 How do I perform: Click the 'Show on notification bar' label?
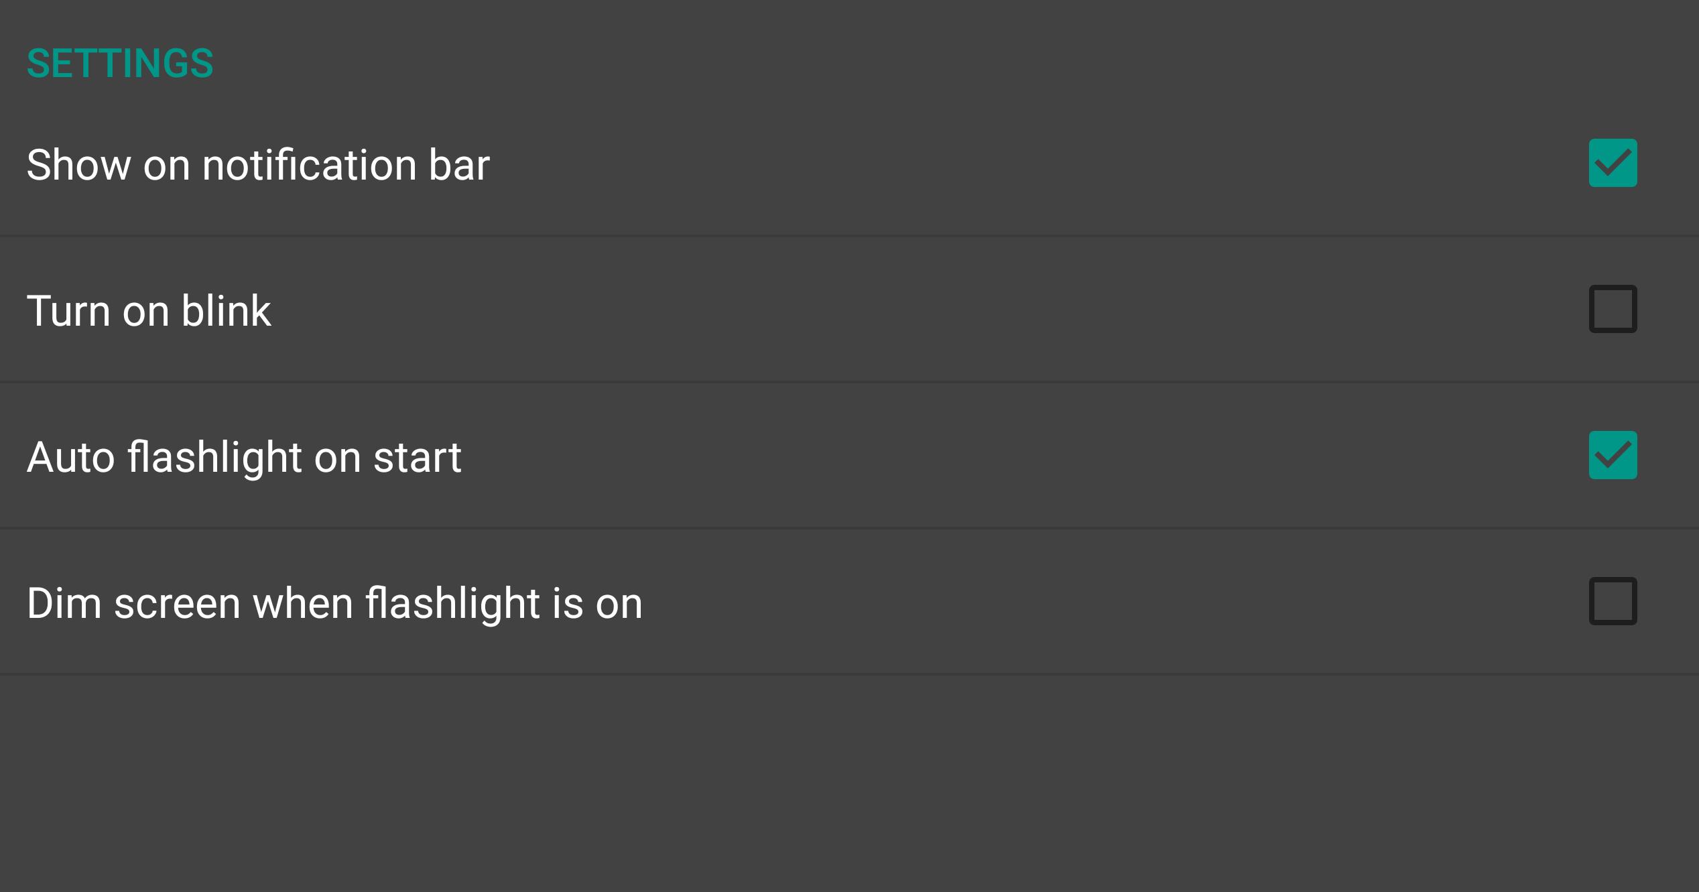[258, 165]
